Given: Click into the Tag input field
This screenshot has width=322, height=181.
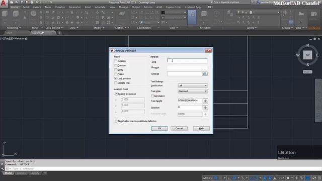Looking at the screenshot, I should click(x=187, y=61).
